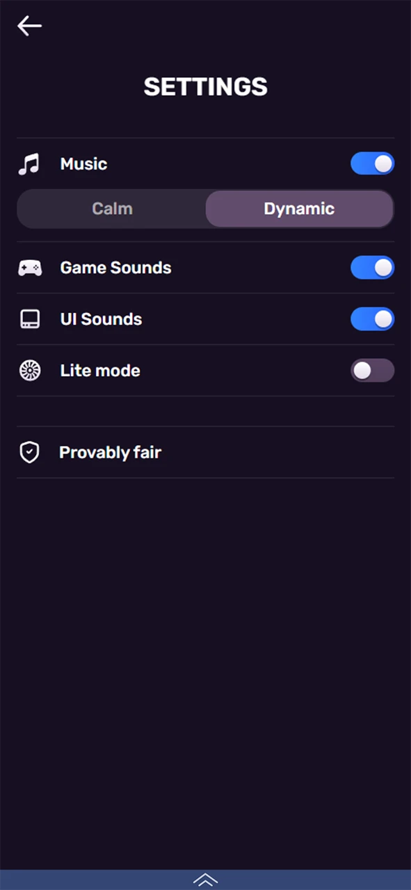This screenshot has height=890, width=411.
Task: Click the gamepad icon beside Game Sounds
Action: 30,268
